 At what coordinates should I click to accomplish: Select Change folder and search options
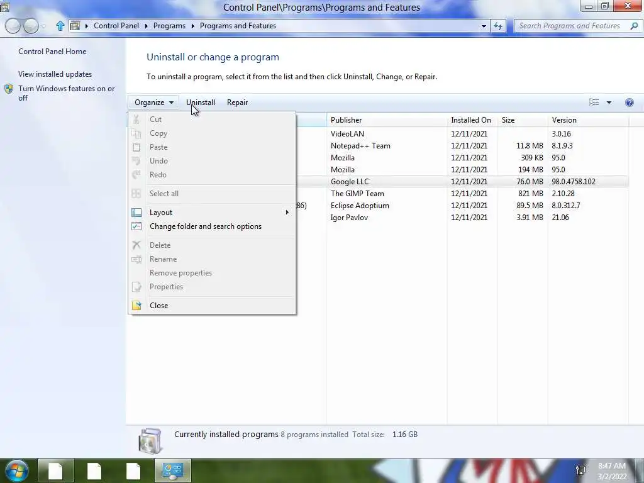[211, 226]
